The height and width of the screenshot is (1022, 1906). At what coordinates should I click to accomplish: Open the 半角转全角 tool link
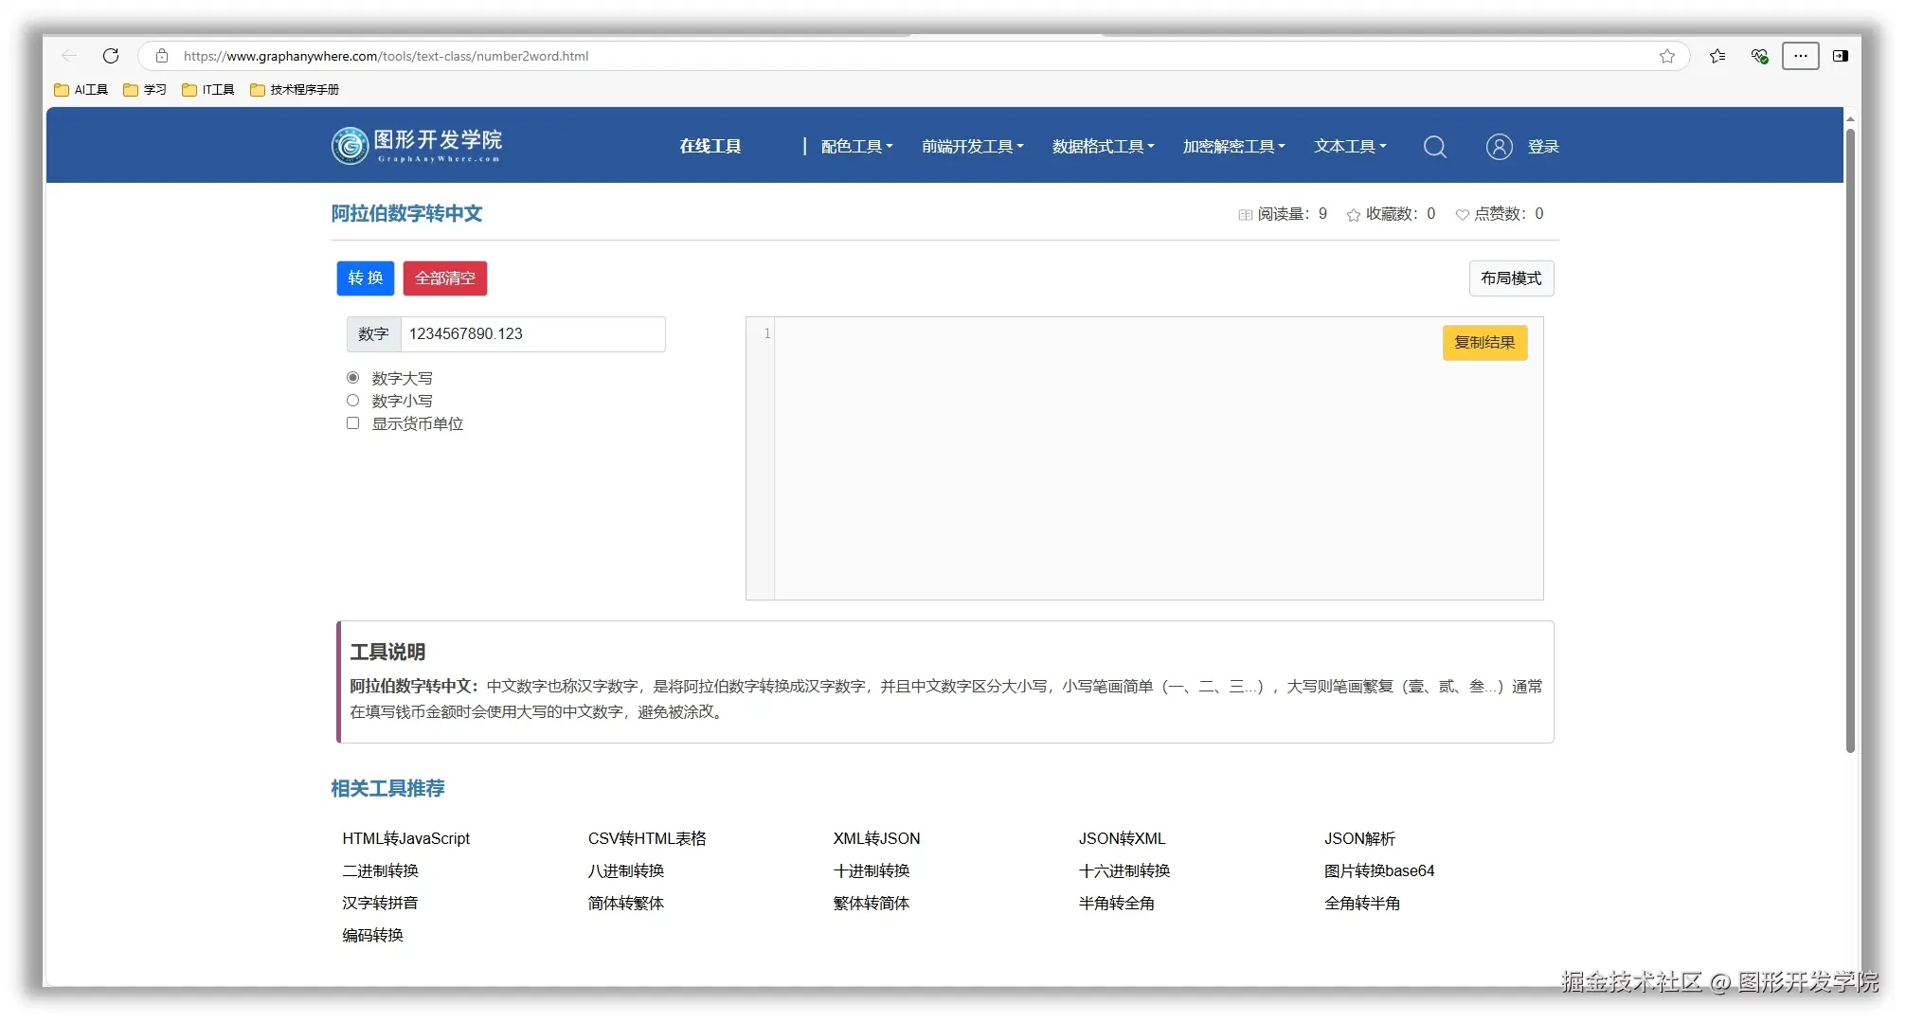1116,904
